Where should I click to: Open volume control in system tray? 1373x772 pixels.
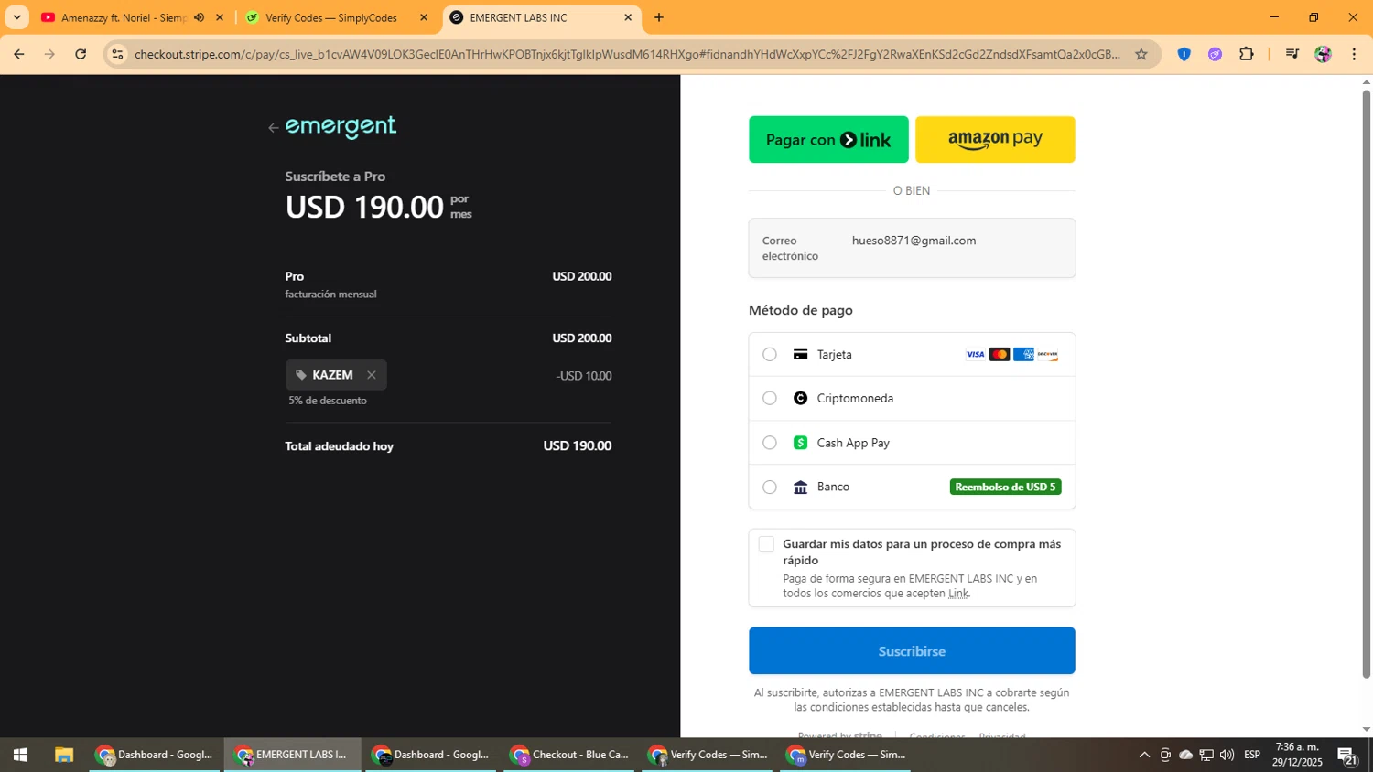1227,755
